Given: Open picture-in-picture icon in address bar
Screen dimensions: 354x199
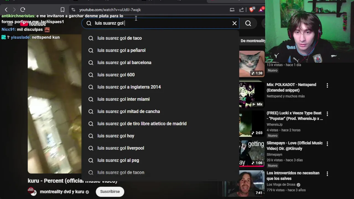Looking at the screenshot, I should [x=232, y=10].
